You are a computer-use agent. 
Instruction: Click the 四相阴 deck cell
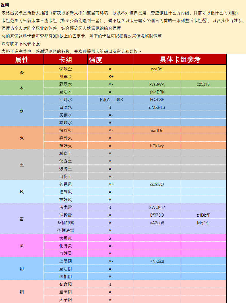pos(65,276)
